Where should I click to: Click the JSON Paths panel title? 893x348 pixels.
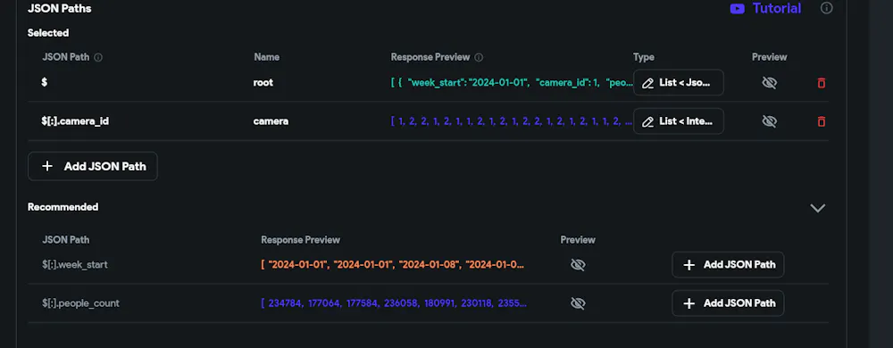pos(59,9)
